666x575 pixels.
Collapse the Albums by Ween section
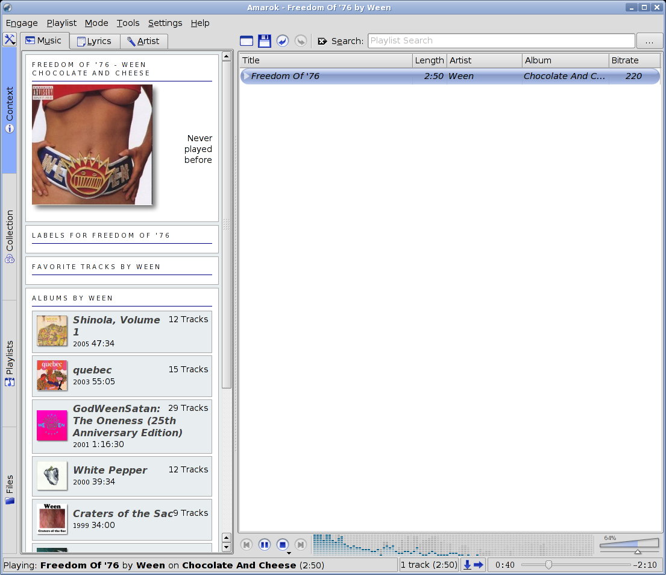(x=122, y=298)
